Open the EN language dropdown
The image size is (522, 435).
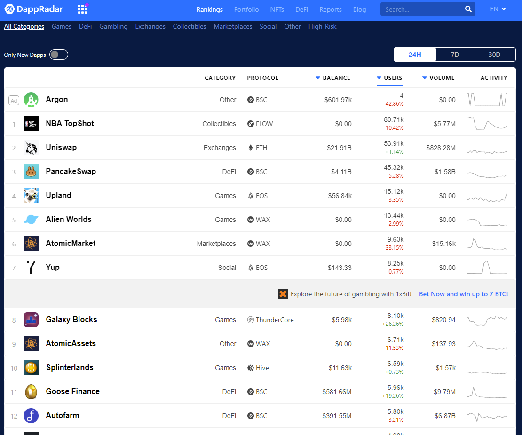coord(498,9)
